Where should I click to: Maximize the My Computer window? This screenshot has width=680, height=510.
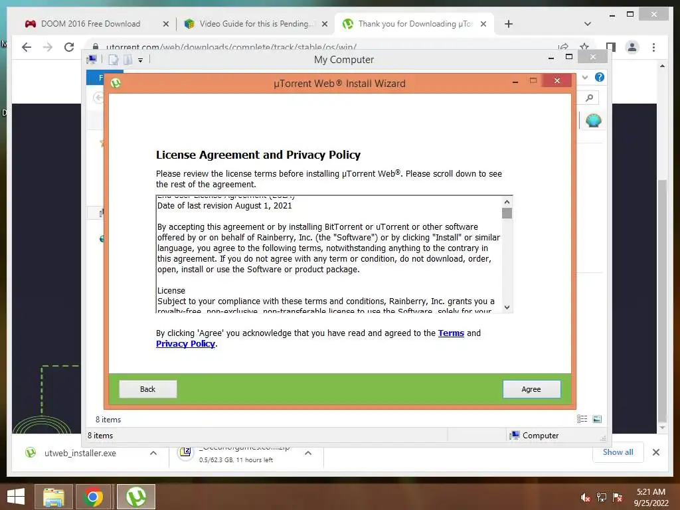click(569, 57)
